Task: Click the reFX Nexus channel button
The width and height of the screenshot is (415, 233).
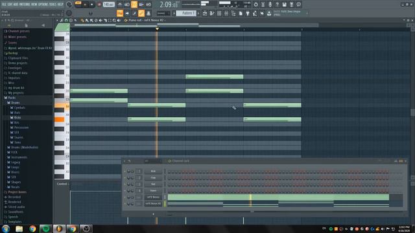Action: [153, 197]
